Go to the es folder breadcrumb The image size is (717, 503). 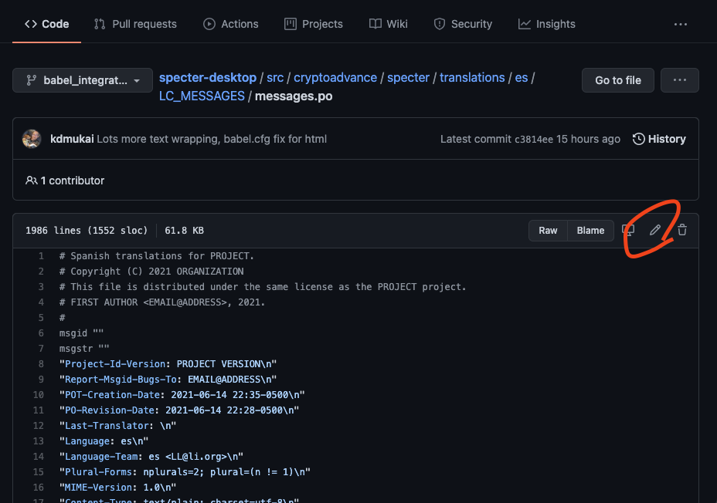522,78
